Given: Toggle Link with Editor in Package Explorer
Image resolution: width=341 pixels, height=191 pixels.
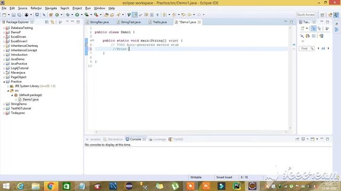Looking at the screenshot, I should [x=52, y=22].
